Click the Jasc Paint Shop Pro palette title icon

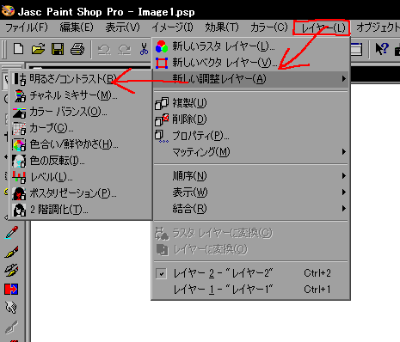(x=8, y=11)
